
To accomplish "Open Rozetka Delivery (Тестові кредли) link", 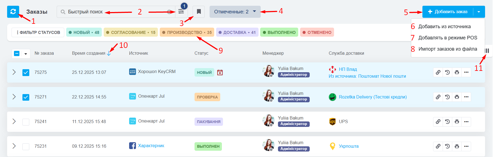I will [x=373, y=97].
